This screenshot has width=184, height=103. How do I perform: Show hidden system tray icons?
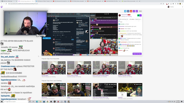click(167, 102)
